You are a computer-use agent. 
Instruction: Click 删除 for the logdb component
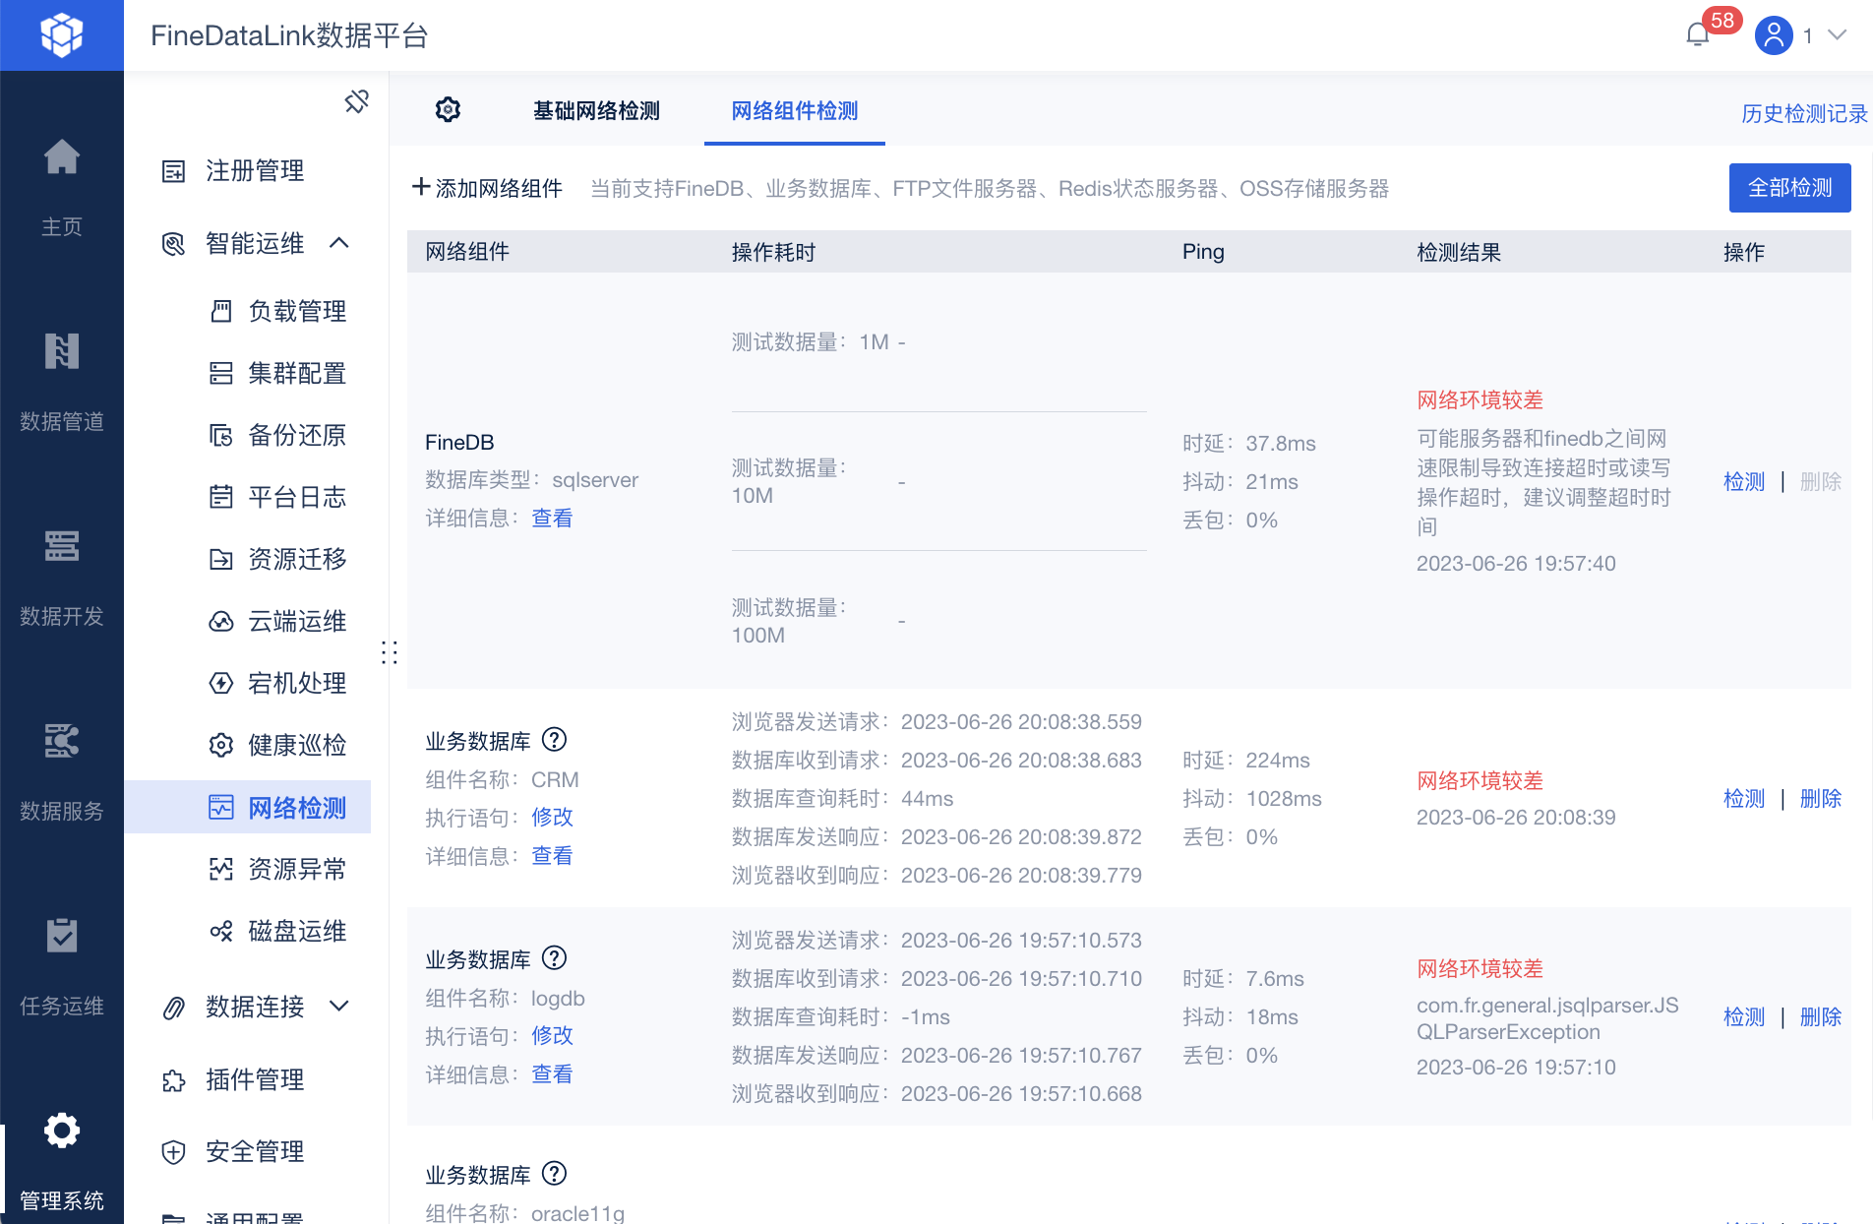(1820, 1017)
